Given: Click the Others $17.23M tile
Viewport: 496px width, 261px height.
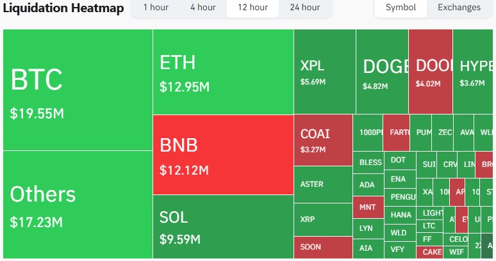Looking at the screenshot, I should click(x=78, y=205).
